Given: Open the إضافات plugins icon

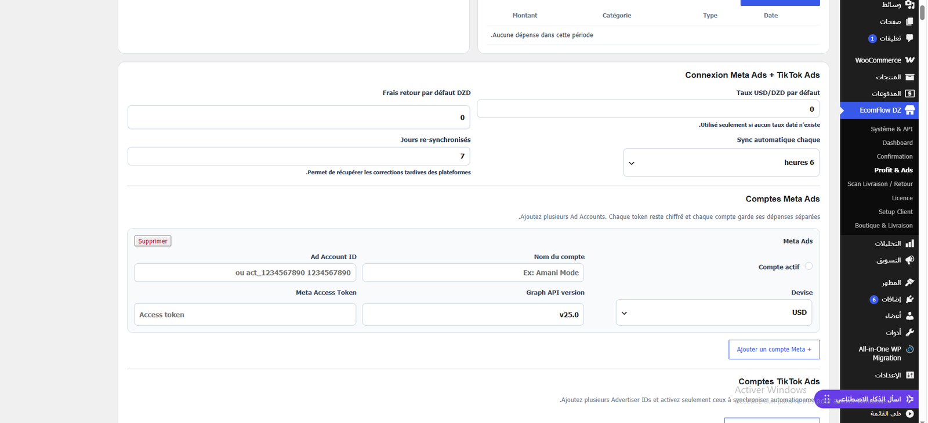Looking at the screenshot, I should point(909,299).
